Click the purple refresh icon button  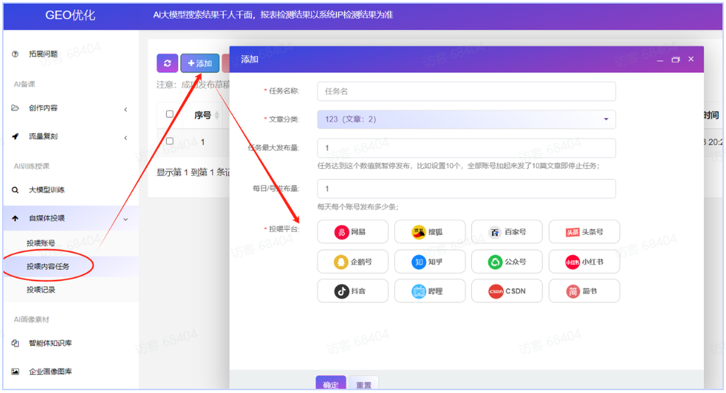[x=167, y=63]
